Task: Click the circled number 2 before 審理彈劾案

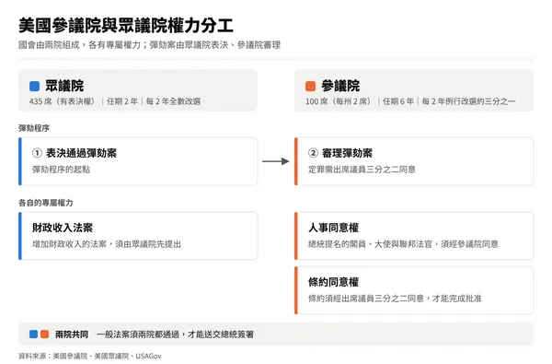Action: 314,153
